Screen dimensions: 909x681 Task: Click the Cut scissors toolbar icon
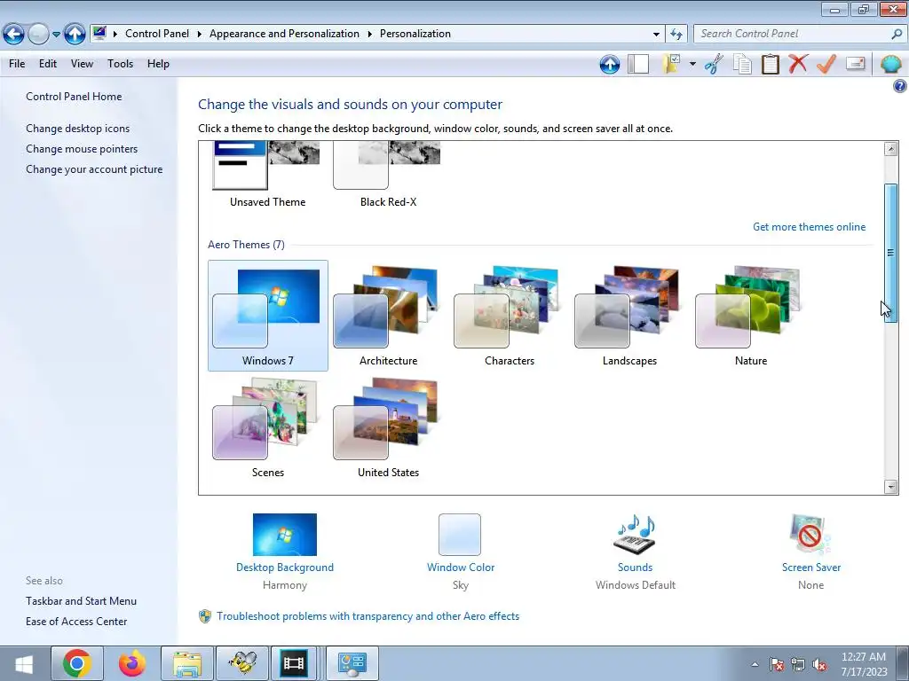[714, 64]
